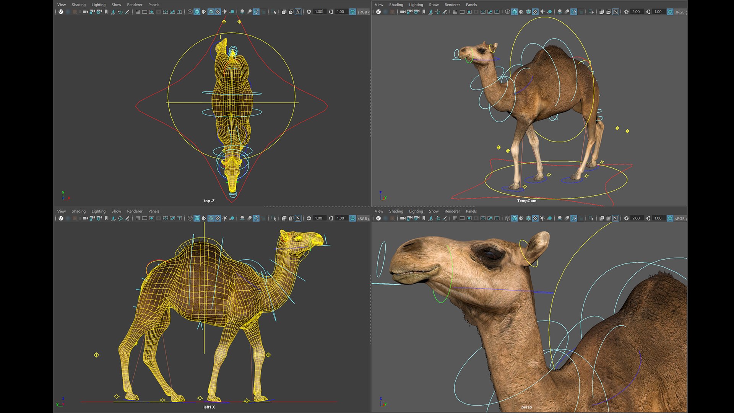Viewport: 734px width, 413px height.
Task: Open Panels menu in left1 X panel
Action: point(154,211)
